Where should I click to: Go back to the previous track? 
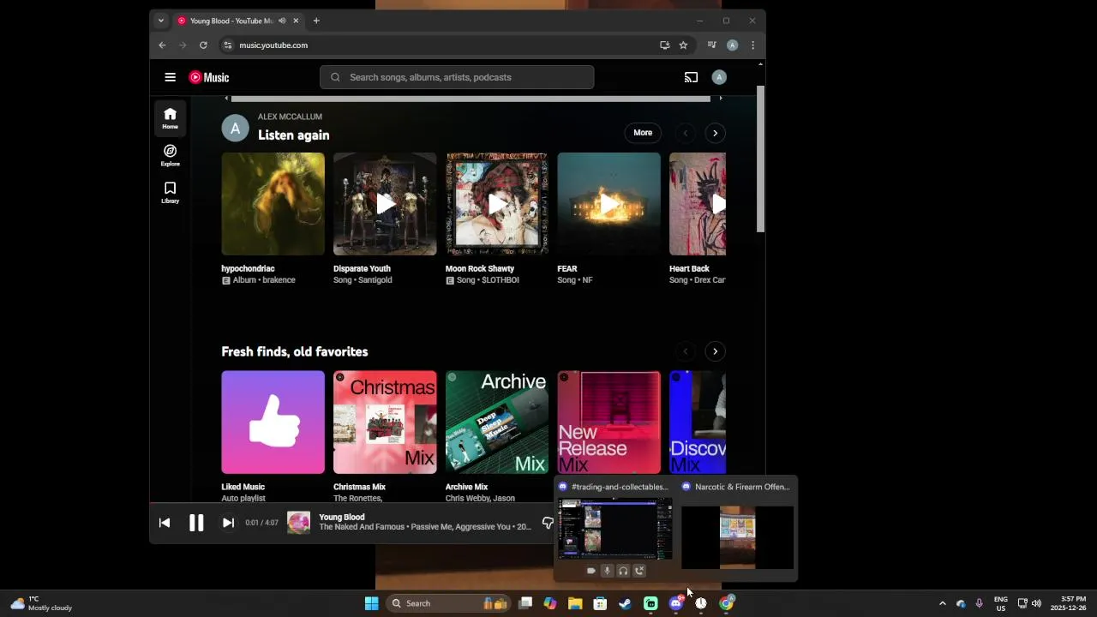tap(165, 523)
